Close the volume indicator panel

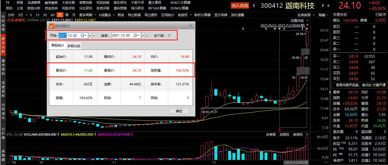pyautogui.click(x=307, y=134)
